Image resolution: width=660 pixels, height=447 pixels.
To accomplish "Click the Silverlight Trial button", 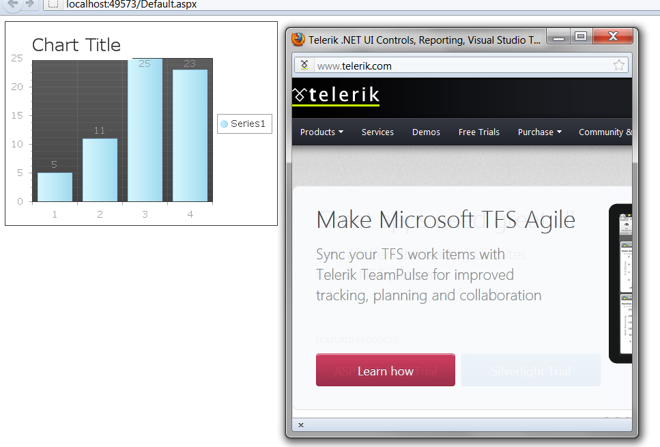I will tap(531, 370).
